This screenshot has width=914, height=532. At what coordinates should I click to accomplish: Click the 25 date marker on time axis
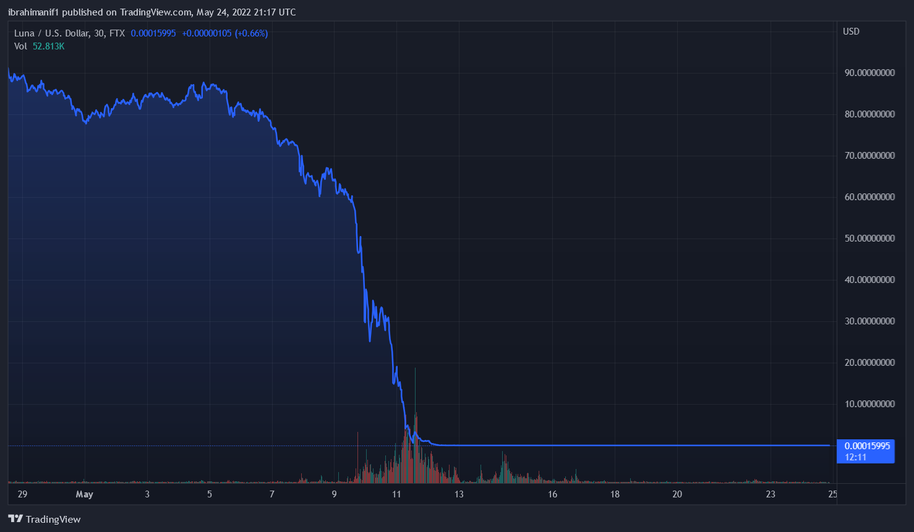[x=832, y=494]
